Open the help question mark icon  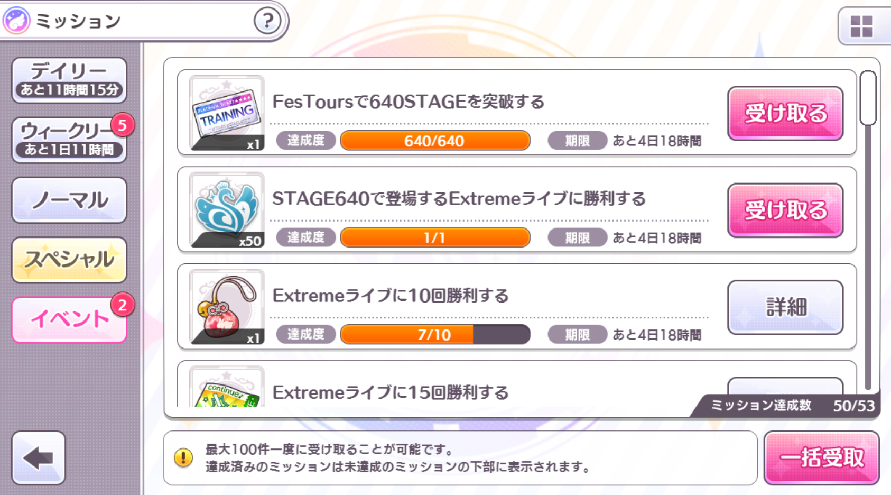[267, 21]
